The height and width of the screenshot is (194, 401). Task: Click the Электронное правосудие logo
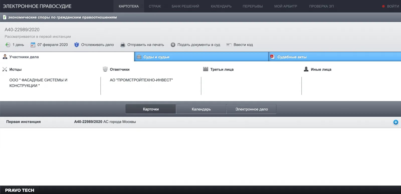coord(37,6)
